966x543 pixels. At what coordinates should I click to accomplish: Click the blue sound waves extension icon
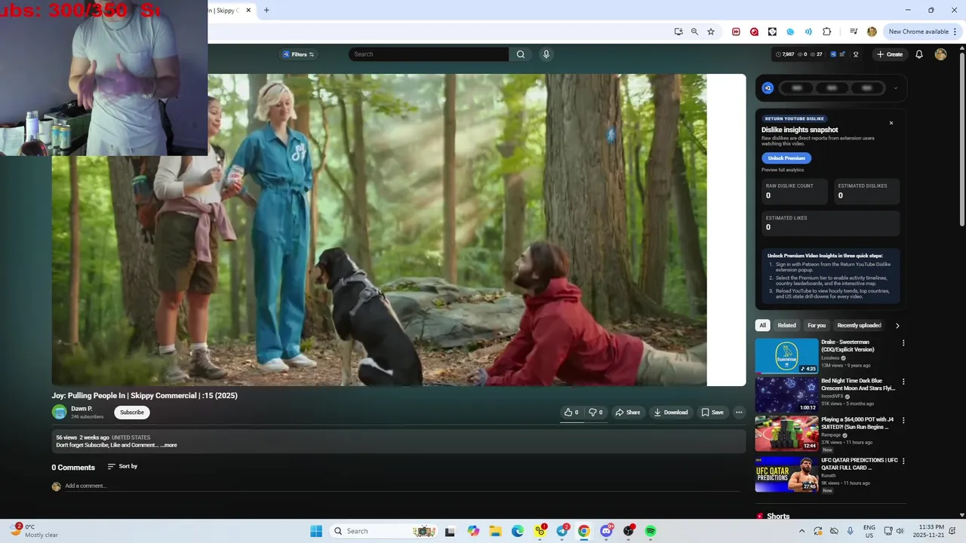(x=808, y=32)
